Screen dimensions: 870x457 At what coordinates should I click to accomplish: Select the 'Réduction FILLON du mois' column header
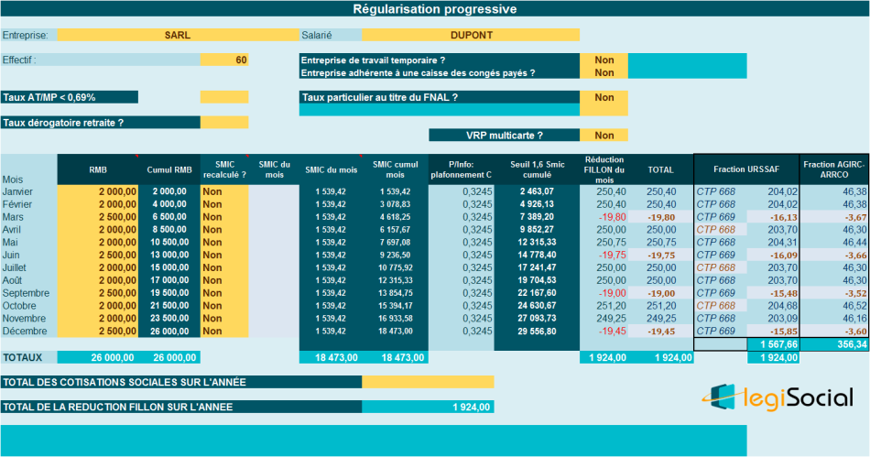(604, 169)
